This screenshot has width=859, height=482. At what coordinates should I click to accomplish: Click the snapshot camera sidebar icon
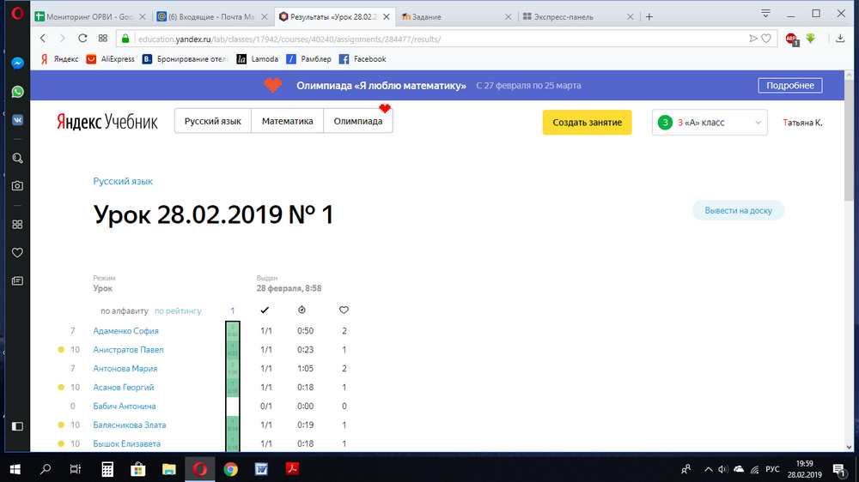pyautogui.click(x=17, y=186)
